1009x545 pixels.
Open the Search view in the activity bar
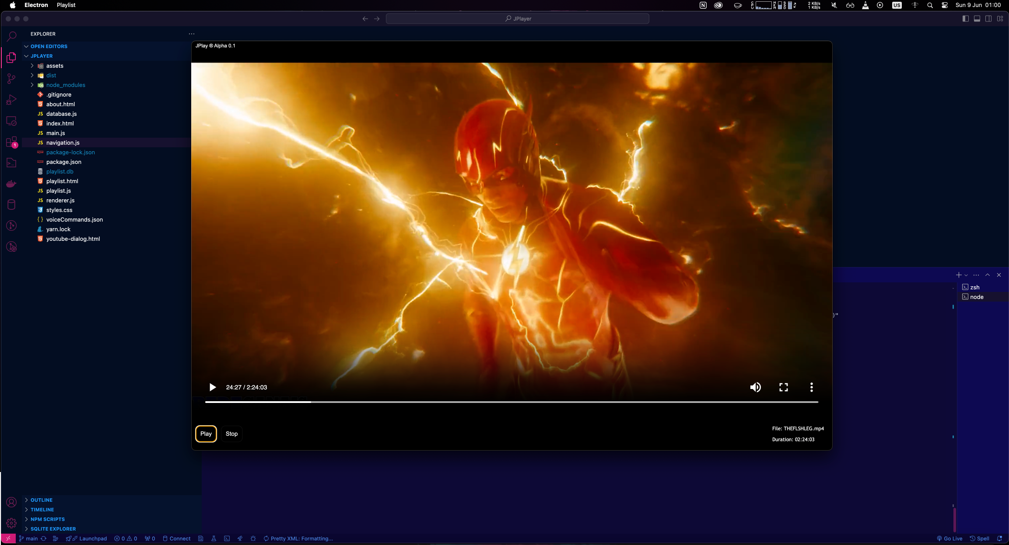pyautogui.click(x=11, y=36)
